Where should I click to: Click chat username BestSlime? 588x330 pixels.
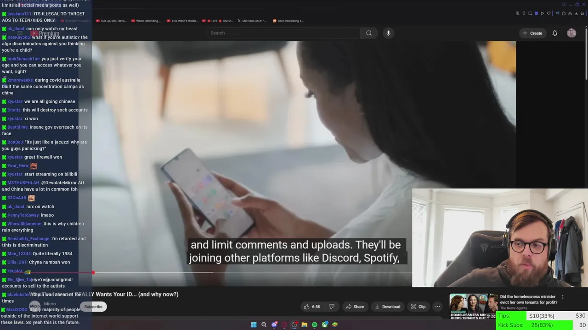[17, 127]
